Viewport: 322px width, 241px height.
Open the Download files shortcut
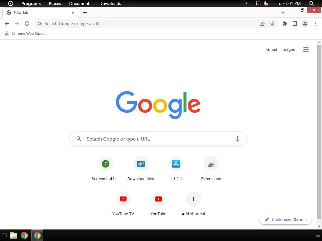(141, 169)
